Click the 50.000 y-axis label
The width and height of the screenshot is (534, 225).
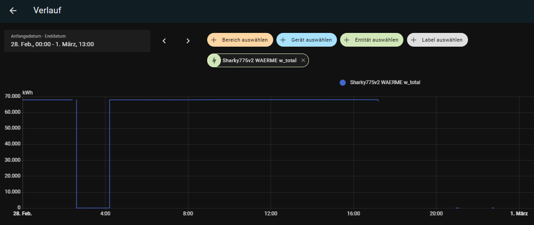pyautogui.click(x=12, y=128)
